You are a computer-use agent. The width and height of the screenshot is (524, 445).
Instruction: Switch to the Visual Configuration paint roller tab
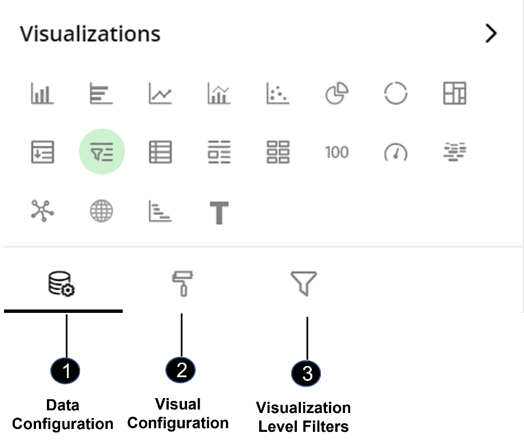pos(182,284)
